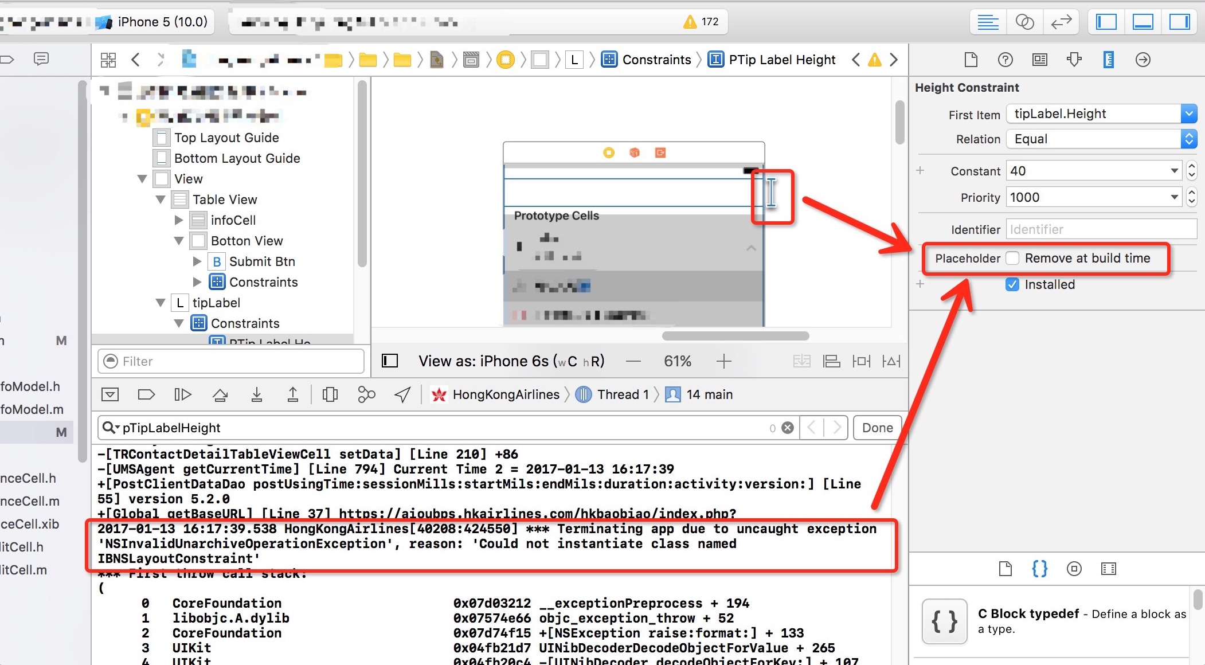Open the Connections inspector tab
1205x665 pixels.
1143,60
